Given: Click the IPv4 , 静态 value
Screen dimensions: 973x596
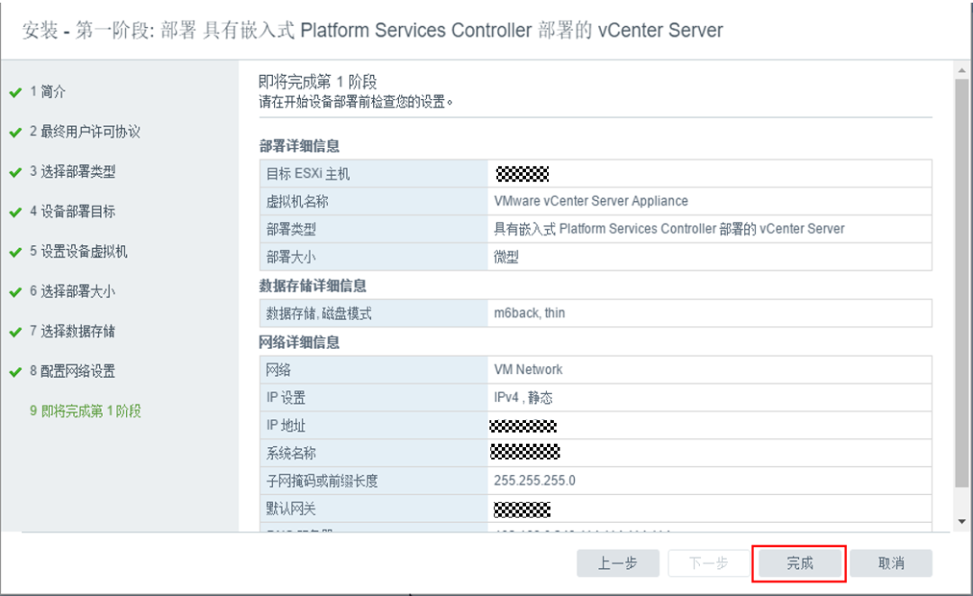Looking at the screenshot, I should click(x=523, y=398).
